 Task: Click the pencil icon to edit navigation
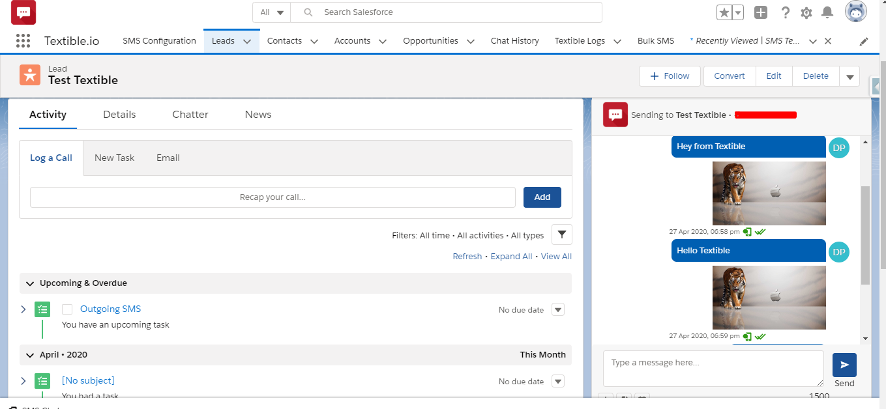(864, 41)
